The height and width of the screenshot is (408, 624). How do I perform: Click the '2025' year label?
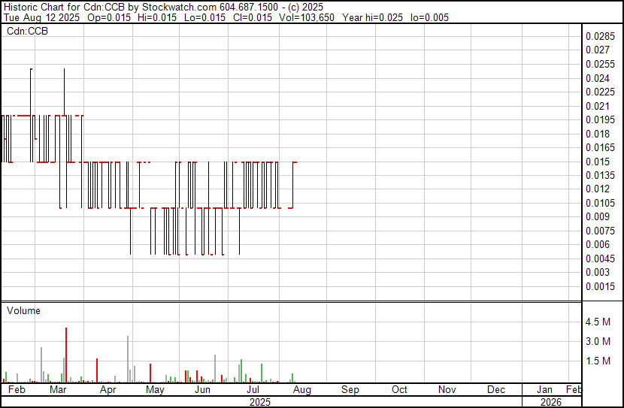tap(260, 402)
